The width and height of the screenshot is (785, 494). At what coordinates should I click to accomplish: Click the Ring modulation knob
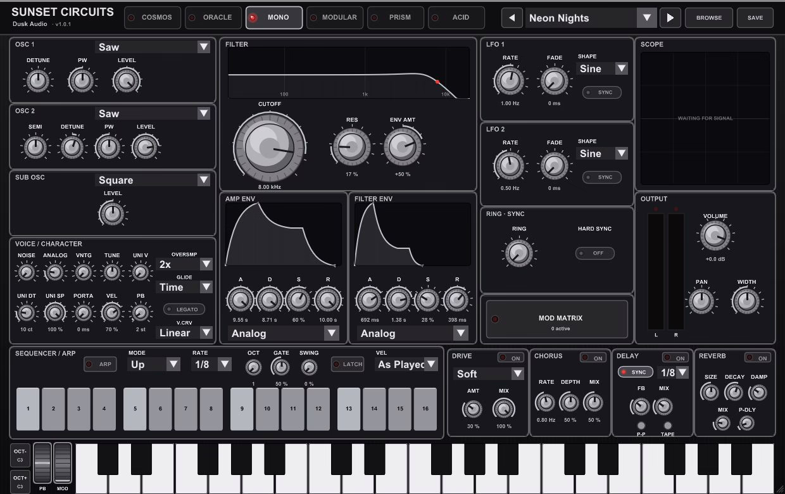519,253
